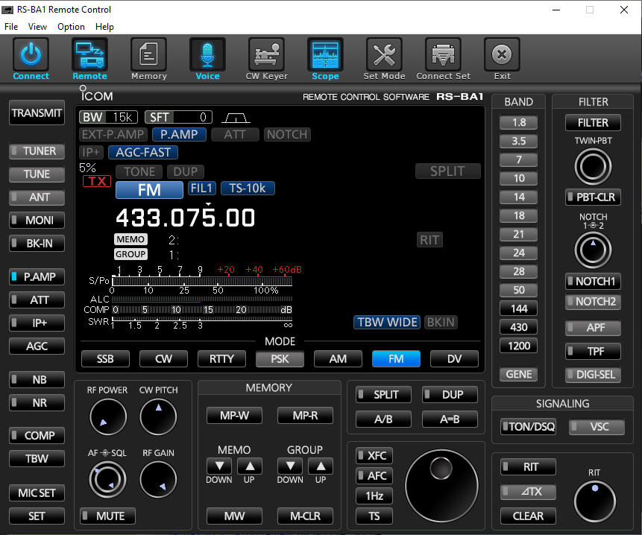
Task: Select the 430 band
Action: (x=518, y=328)
